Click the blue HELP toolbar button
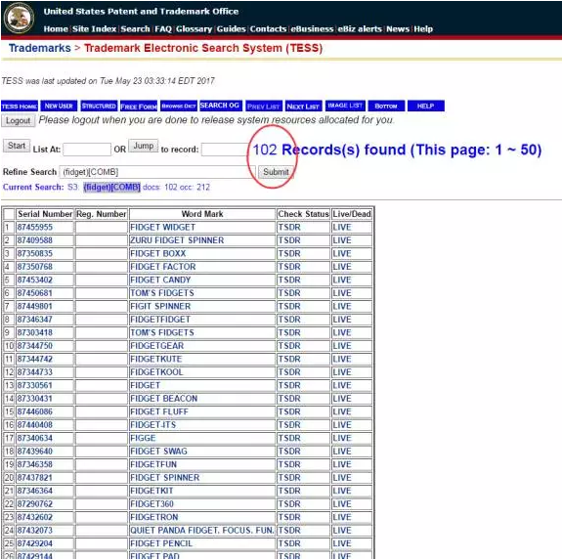 (426, 107)
